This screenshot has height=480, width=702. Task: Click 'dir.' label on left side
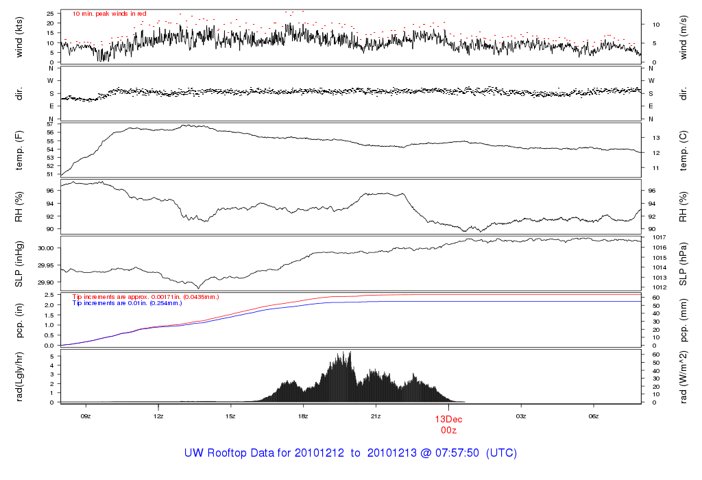point(19,94)
